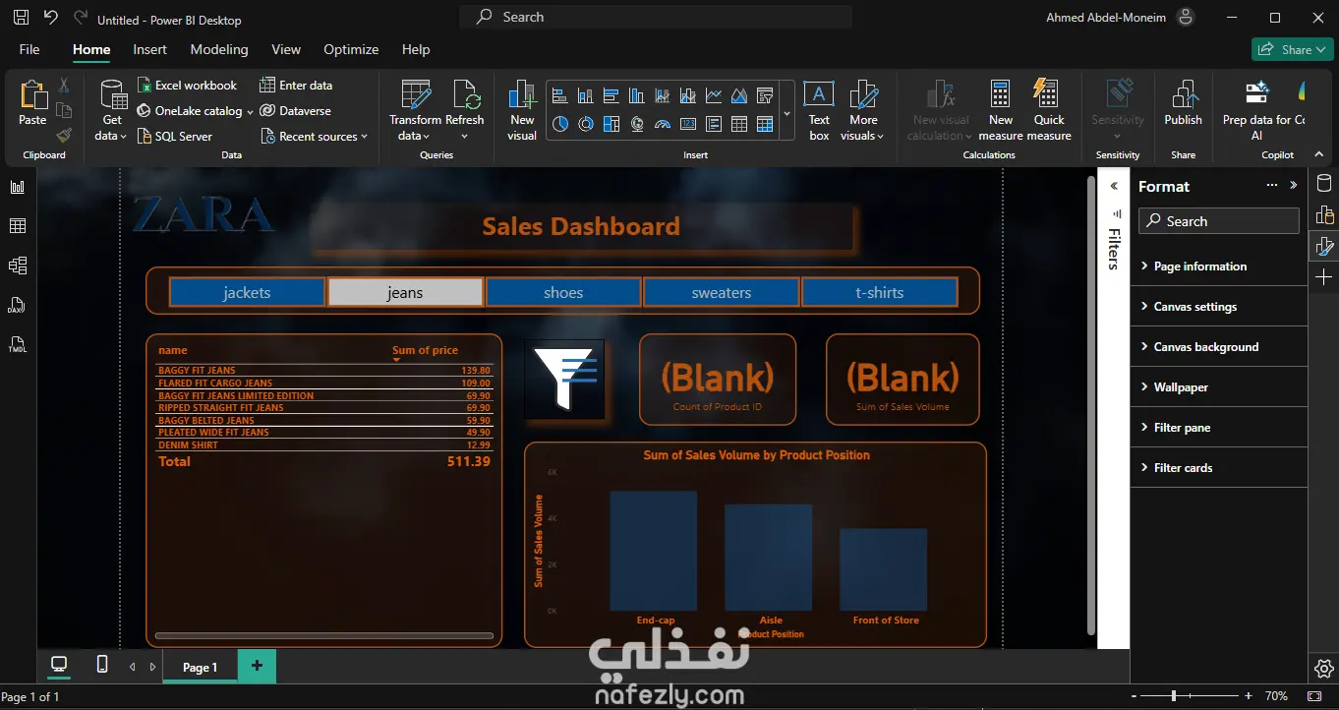Image resolution: width=1339 pixels, height=710 pixels.
Task: Open the Ahmed Abdel-Moneim account
Action: [1121, 17]
